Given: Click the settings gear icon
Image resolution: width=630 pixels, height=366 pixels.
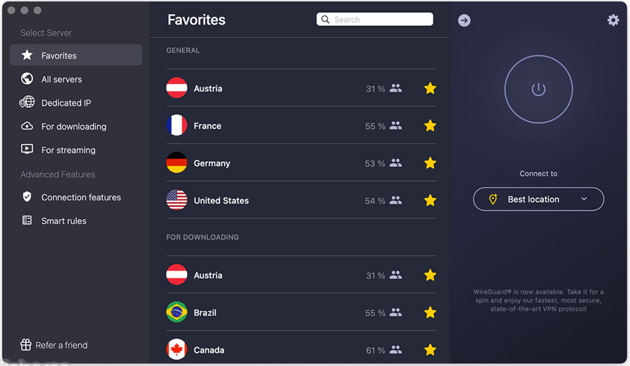Looking at the screenshot, I should (x=613, y=20).
